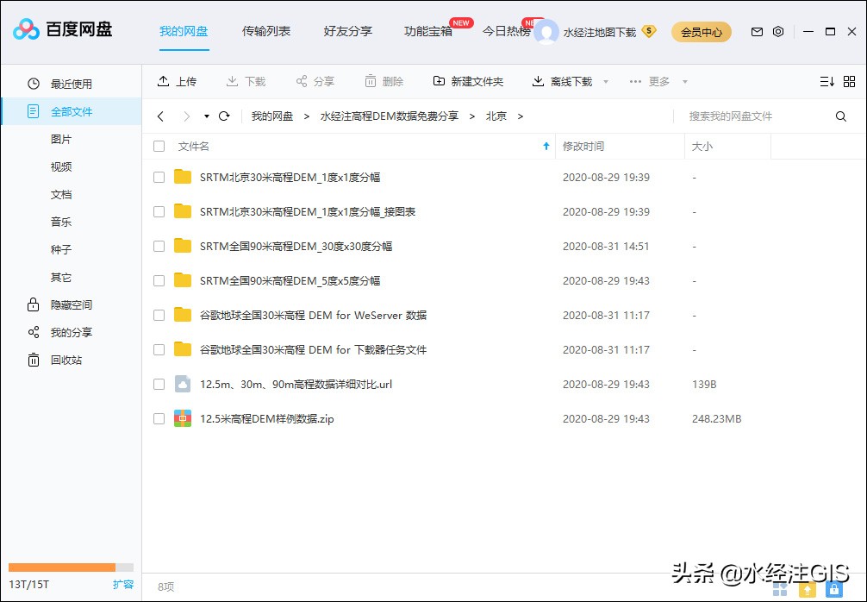Click the 上传 upload toolbar button
Screen dimensions: 867x602
click(177, 81)
